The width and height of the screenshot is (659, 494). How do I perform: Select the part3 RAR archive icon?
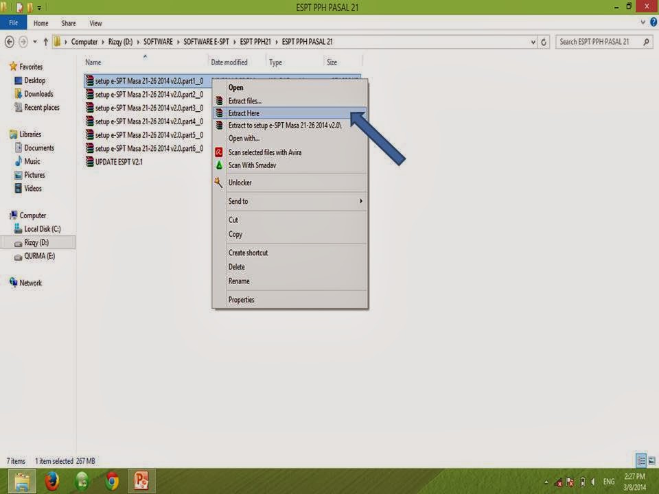[x=89, y=108]
